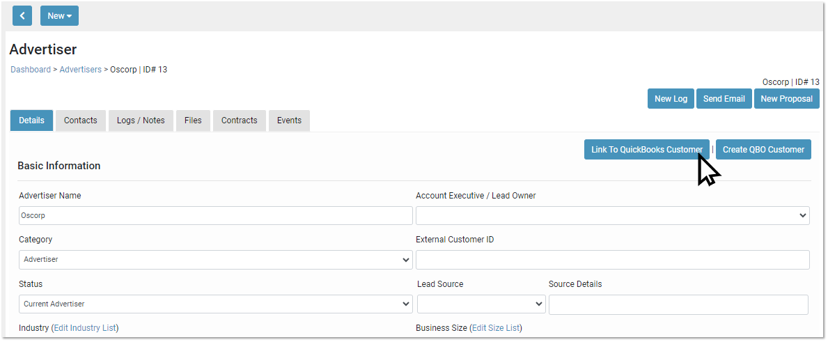Image resolution: width=828 pixels, height=342 pixels.
Task: Open the New dropdown menu
Action: coord(59,16)
